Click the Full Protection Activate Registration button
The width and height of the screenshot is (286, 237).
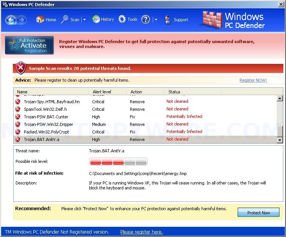coord(30,45)
